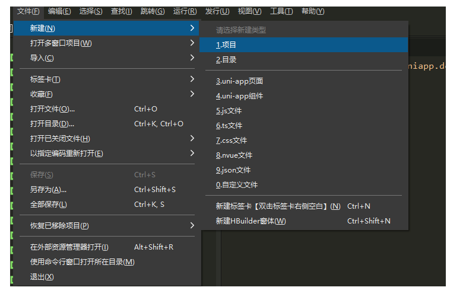Create a new 3.uni-app页面
The width and height of the screenshot is (466, 300).
point(239,81)
